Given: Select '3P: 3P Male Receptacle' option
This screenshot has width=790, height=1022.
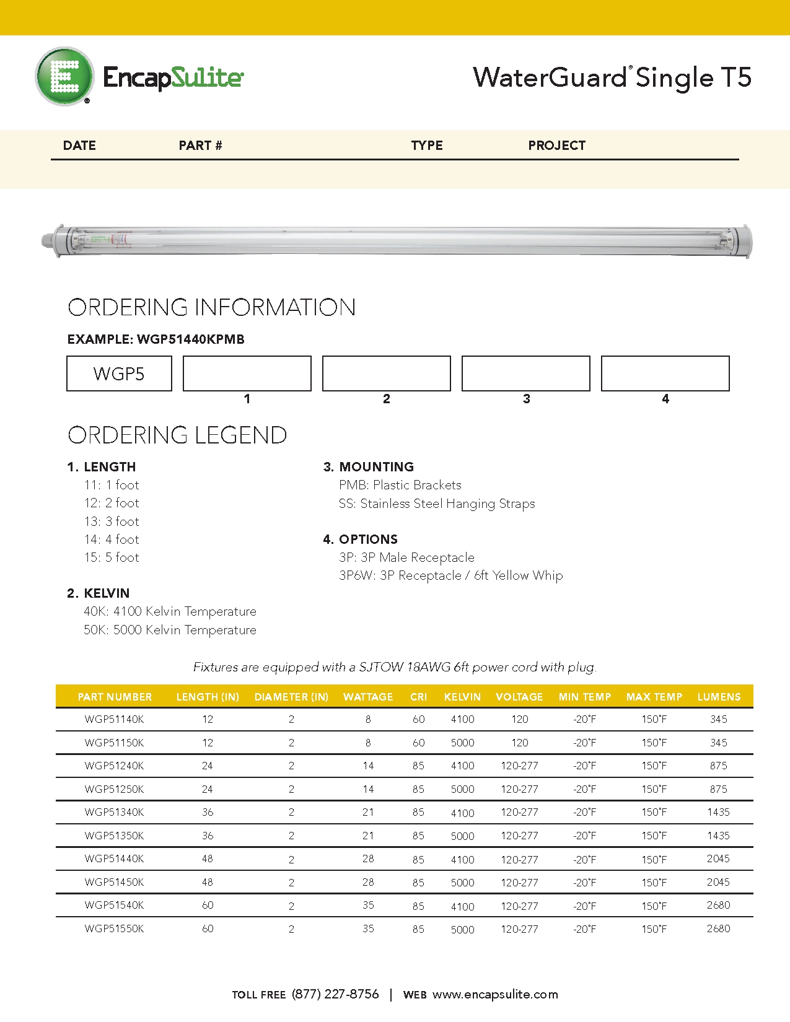Looking at the screenshot, I should point(406,557).
